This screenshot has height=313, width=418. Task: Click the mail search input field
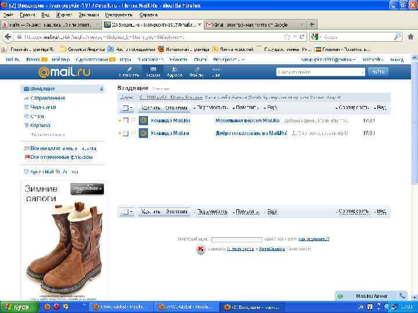coord(320,72)
